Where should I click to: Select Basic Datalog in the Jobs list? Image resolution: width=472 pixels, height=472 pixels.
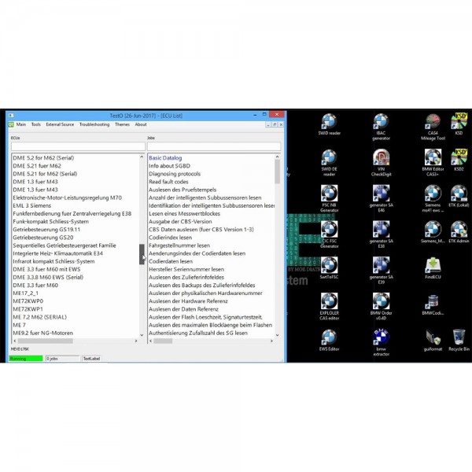coord(165,158)
